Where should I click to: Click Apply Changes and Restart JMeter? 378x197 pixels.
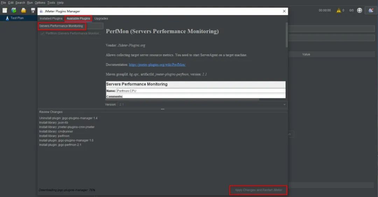click(258, 190)
